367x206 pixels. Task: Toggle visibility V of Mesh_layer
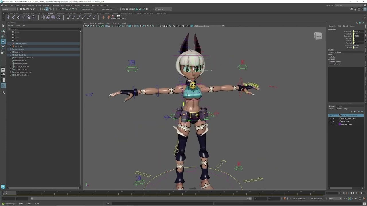click(330, 121)
